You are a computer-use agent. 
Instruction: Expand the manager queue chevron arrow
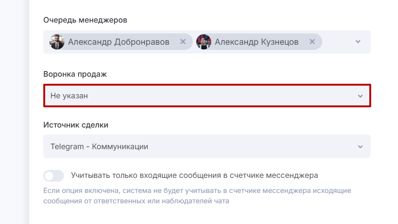coord(358,42)
